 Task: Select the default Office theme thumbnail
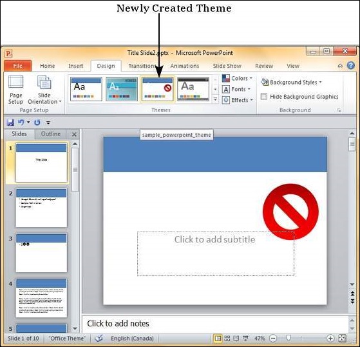tap(86, 89)
